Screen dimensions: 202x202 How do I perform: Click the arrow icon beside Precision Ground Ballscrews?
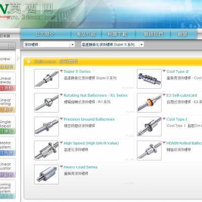coord(61,119)
